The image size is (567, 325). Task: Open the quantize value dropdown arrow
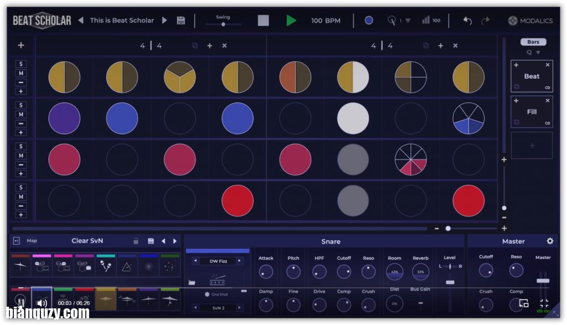408,20
